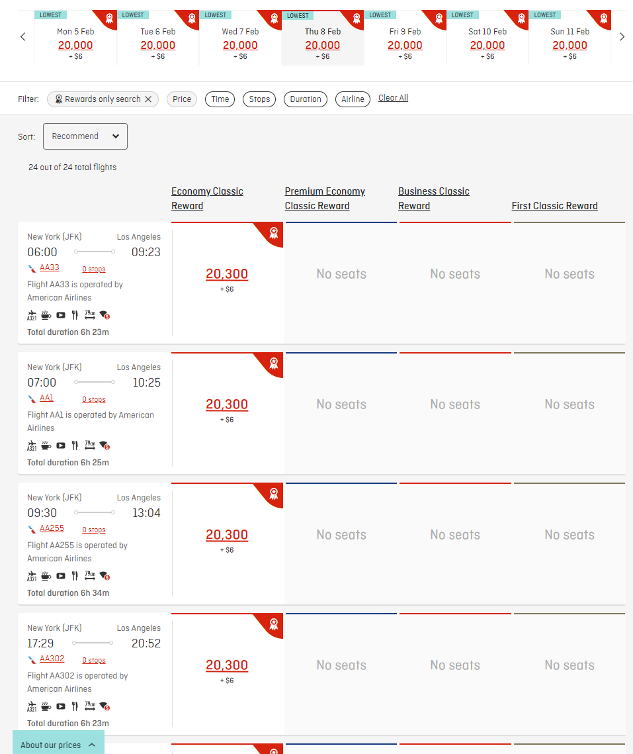Expand the About our prices panel
The width and height of the screenshot is (633, 754).
pyautogui.click(x=58, y=744)
